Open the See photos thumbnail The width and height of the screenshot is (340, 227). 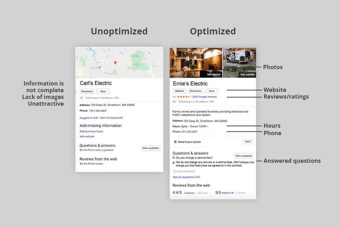coord(196,63)
